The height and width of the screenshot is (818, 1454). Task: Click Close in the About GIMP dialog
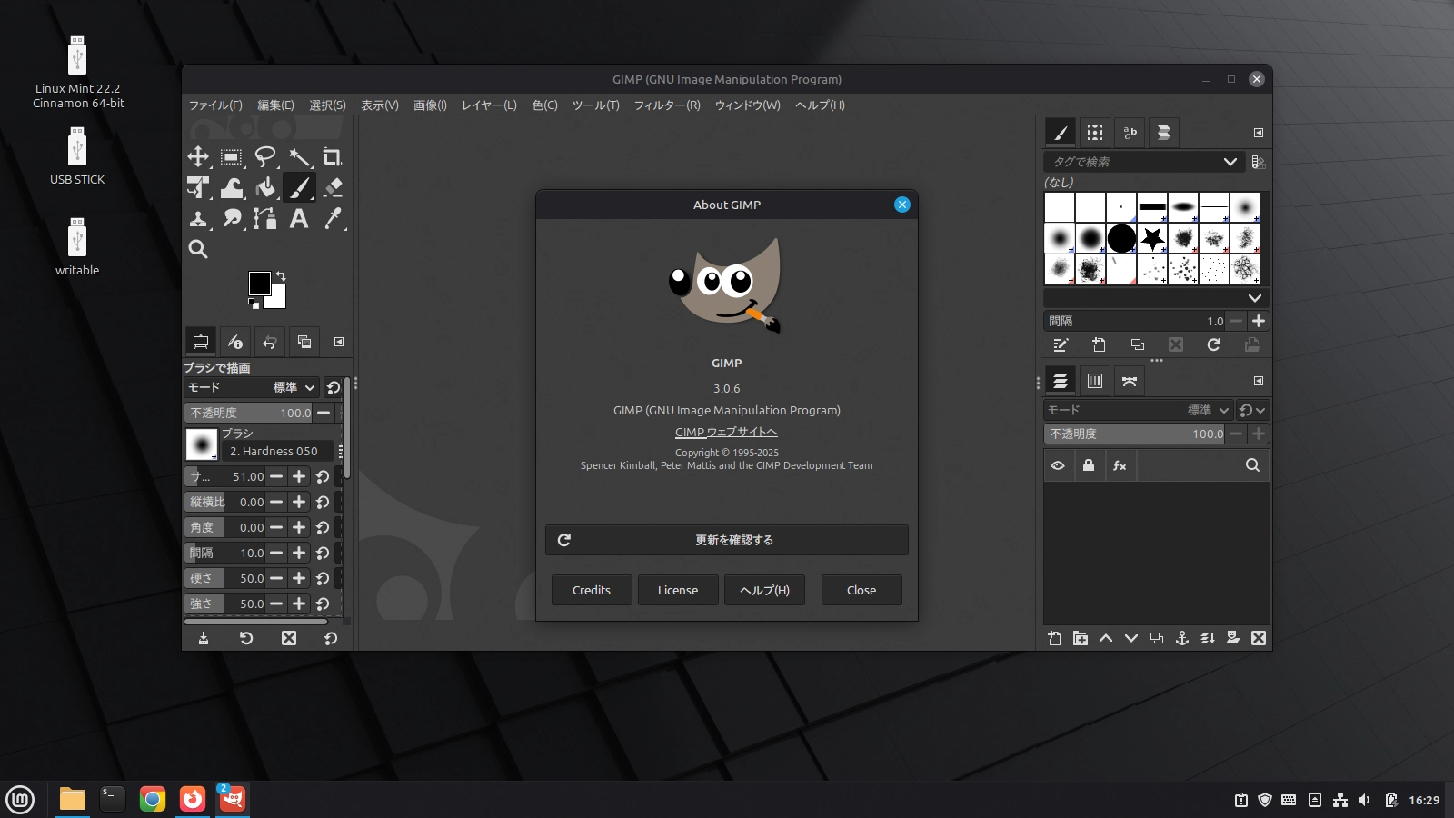(861, 590)
